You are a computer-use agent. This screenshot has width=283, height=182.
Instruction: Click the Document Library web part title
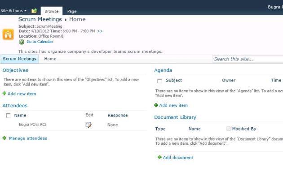click(x=175, y=117)
